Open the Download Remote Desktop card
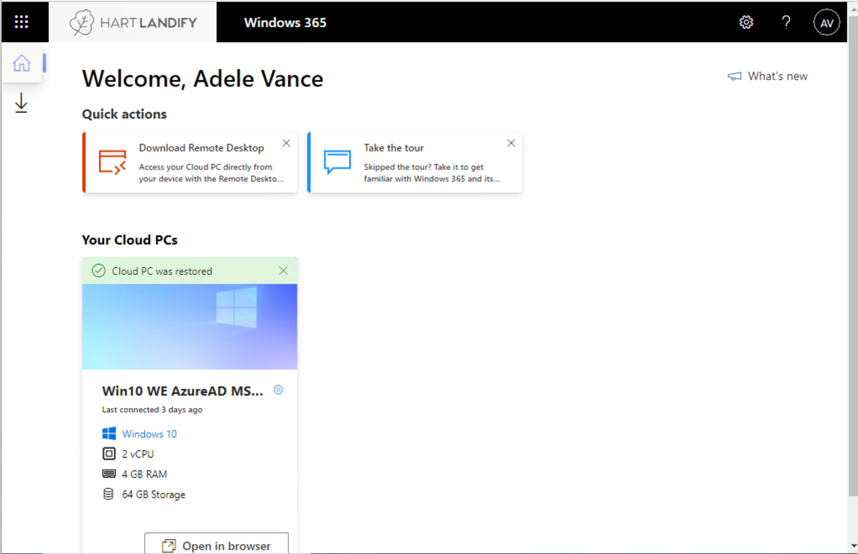This screenshot has height=554, width=858. pyautogui.click(x=190, y=162)
